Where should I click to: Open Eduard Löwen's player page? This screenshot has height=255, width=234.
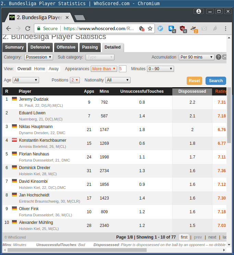pyautogui.click(x=32, y=113)
